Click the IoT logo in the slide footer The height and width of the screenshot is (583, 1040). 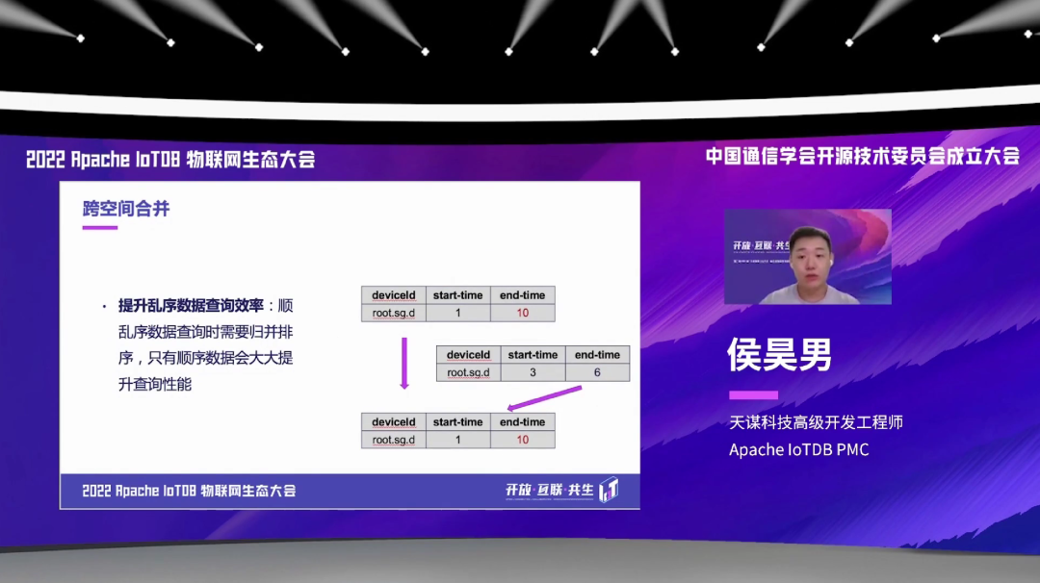click(x=609, y=490)
